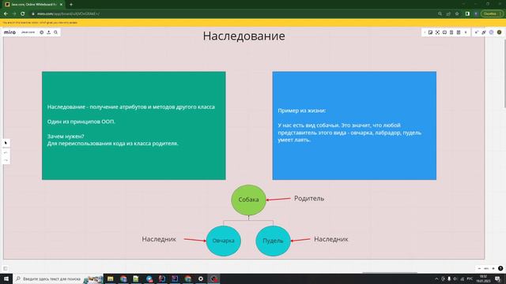The width and height of the screenshot is (506, 284).
Task: Click the fullscreen frame icon in Miro toolbar
Action: click(437, 32)
